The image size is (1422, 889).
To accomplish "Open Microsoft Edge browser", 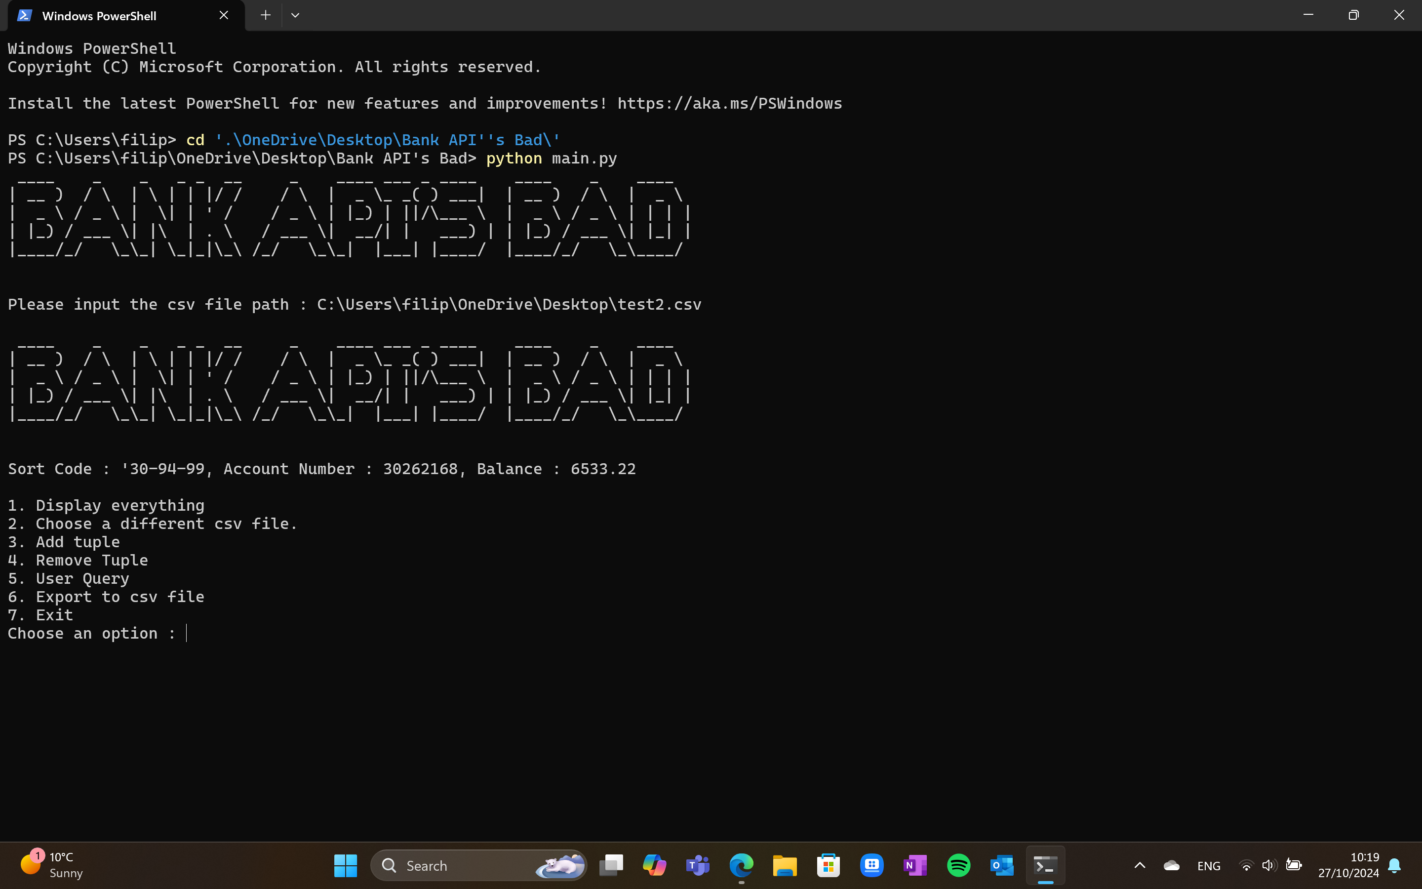I will click(741, 865).
